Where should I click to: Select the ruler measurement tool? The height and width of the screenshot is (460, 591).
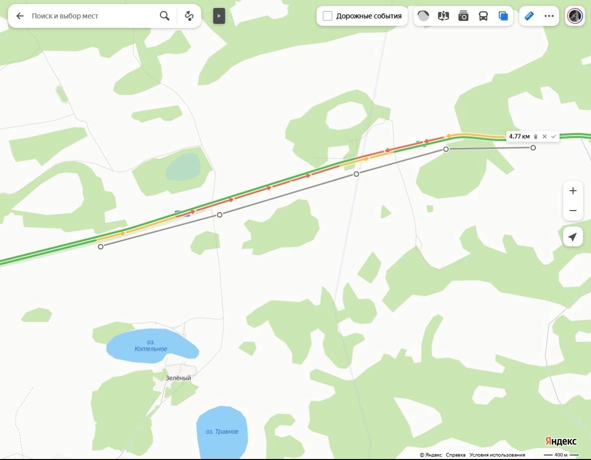coord(529,16)
